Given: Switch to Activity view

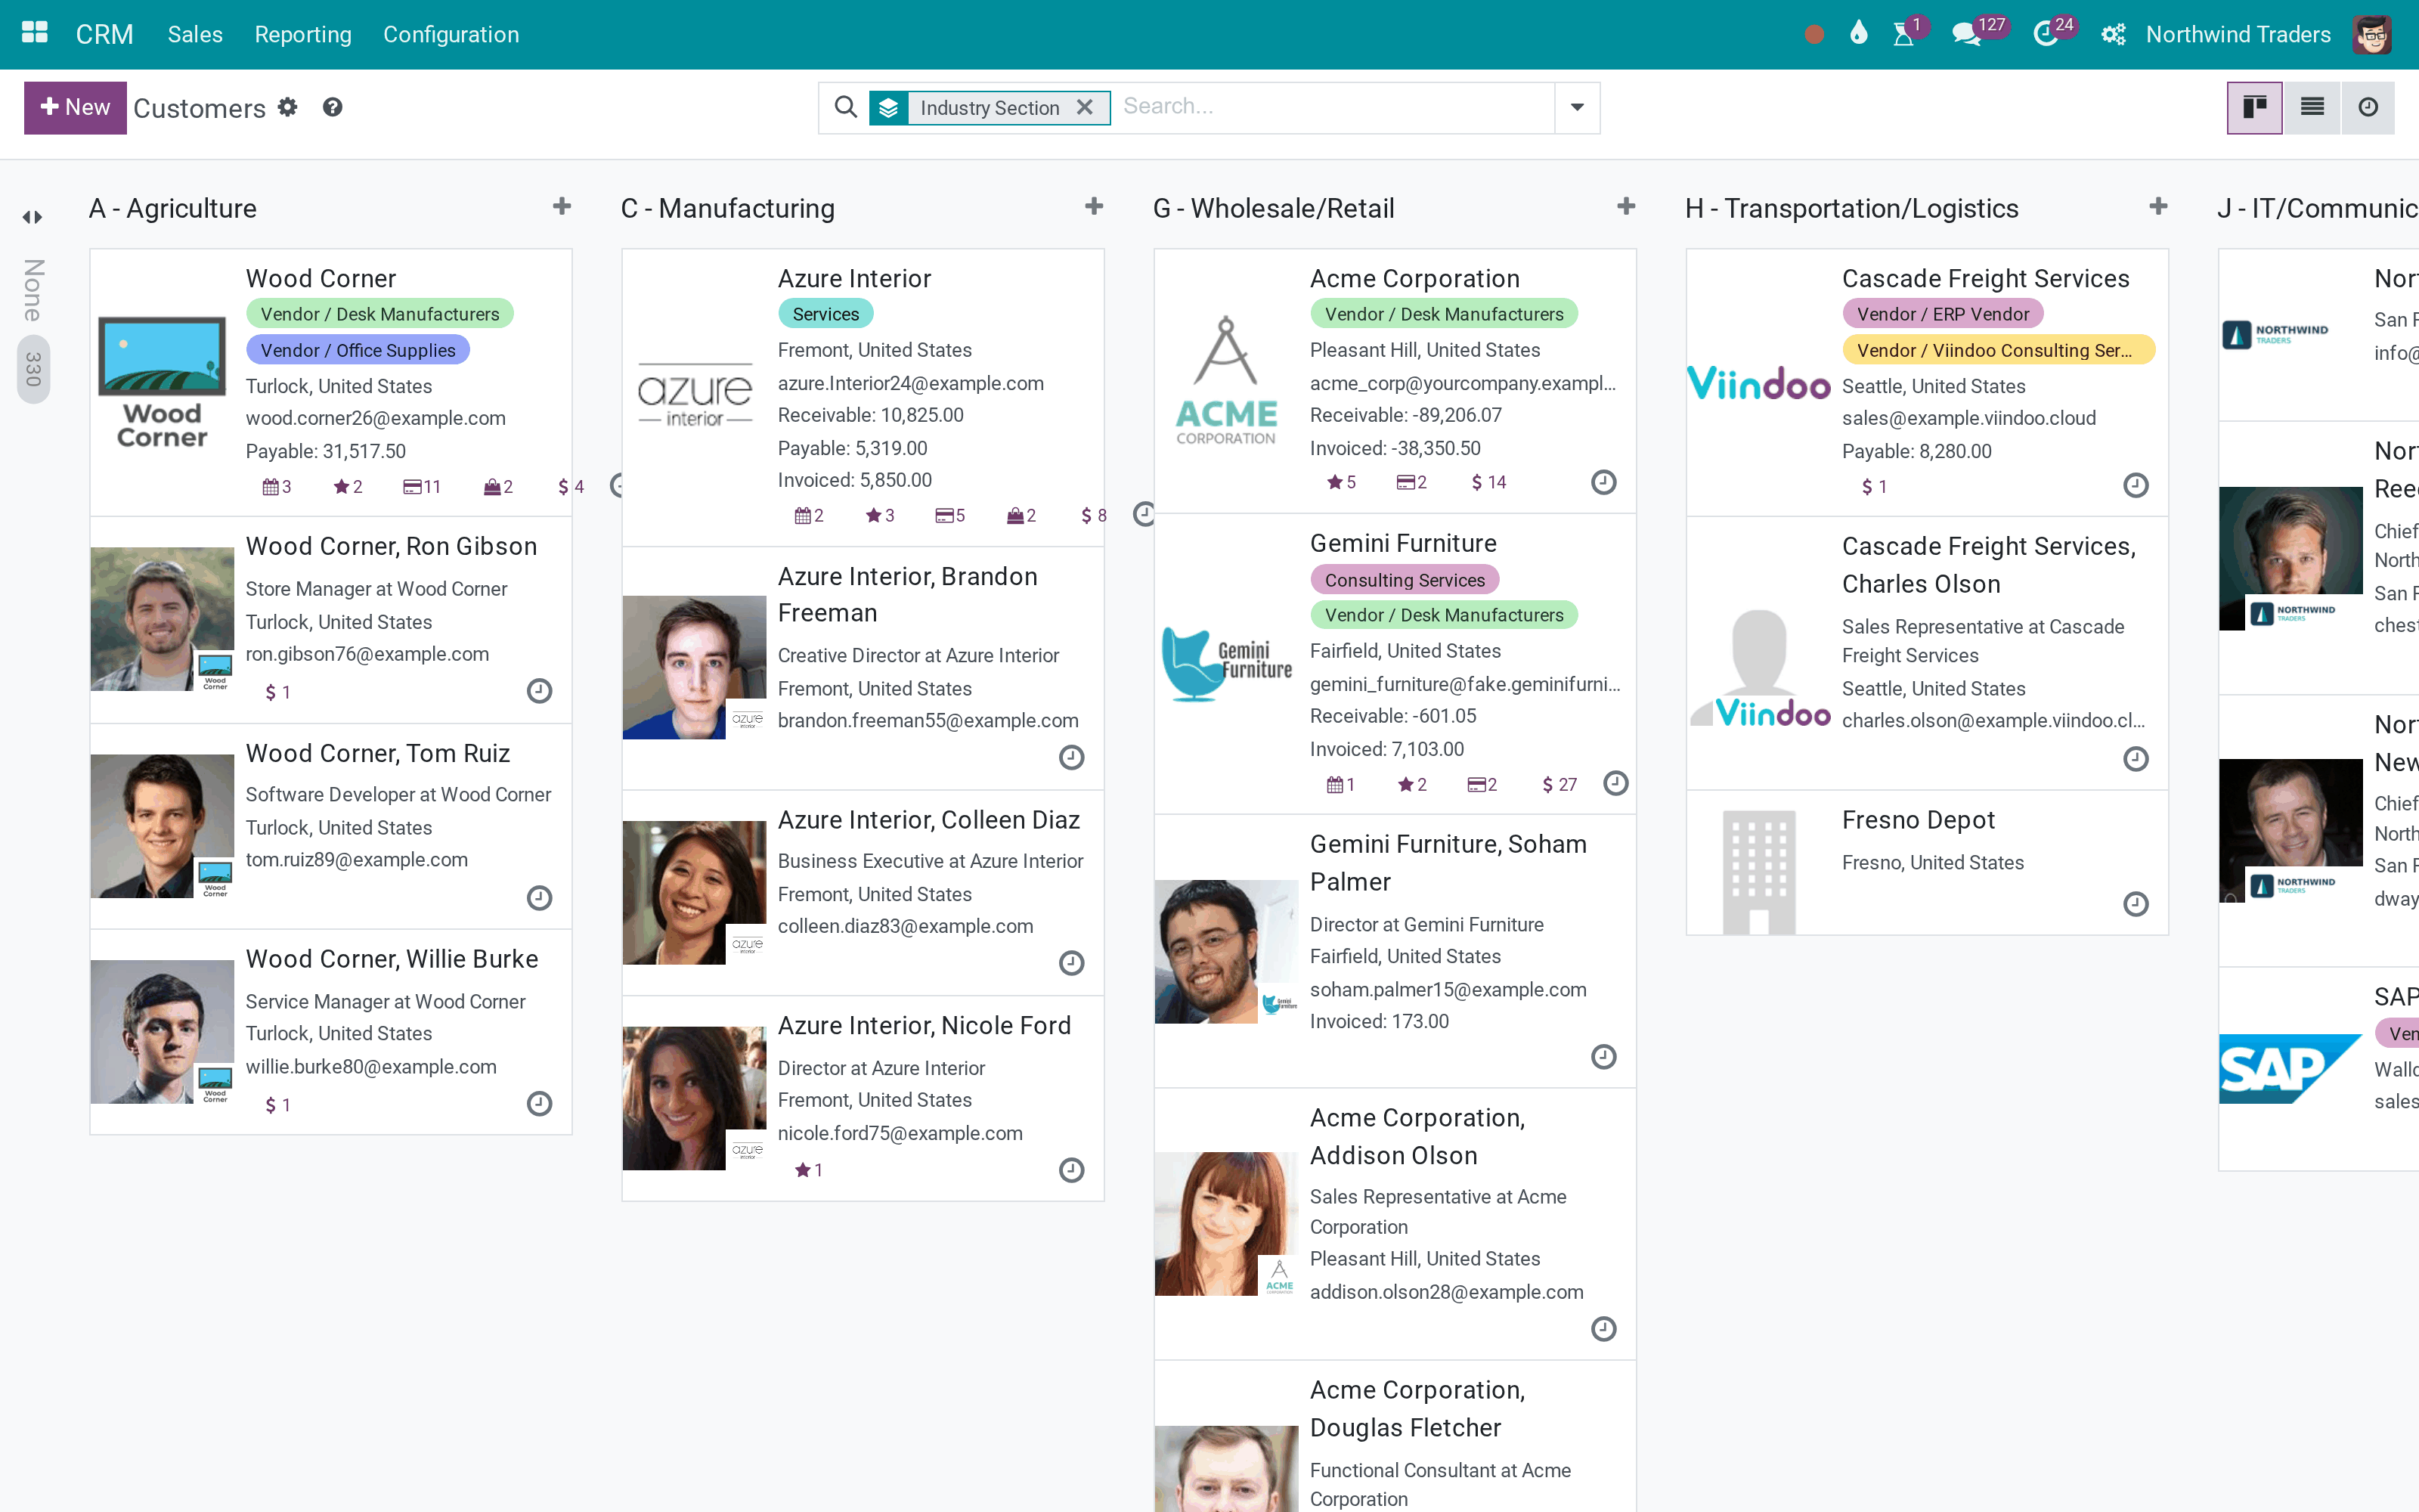Looking at the screenshot, I should pyautogui.click(x=2367, y=107).
